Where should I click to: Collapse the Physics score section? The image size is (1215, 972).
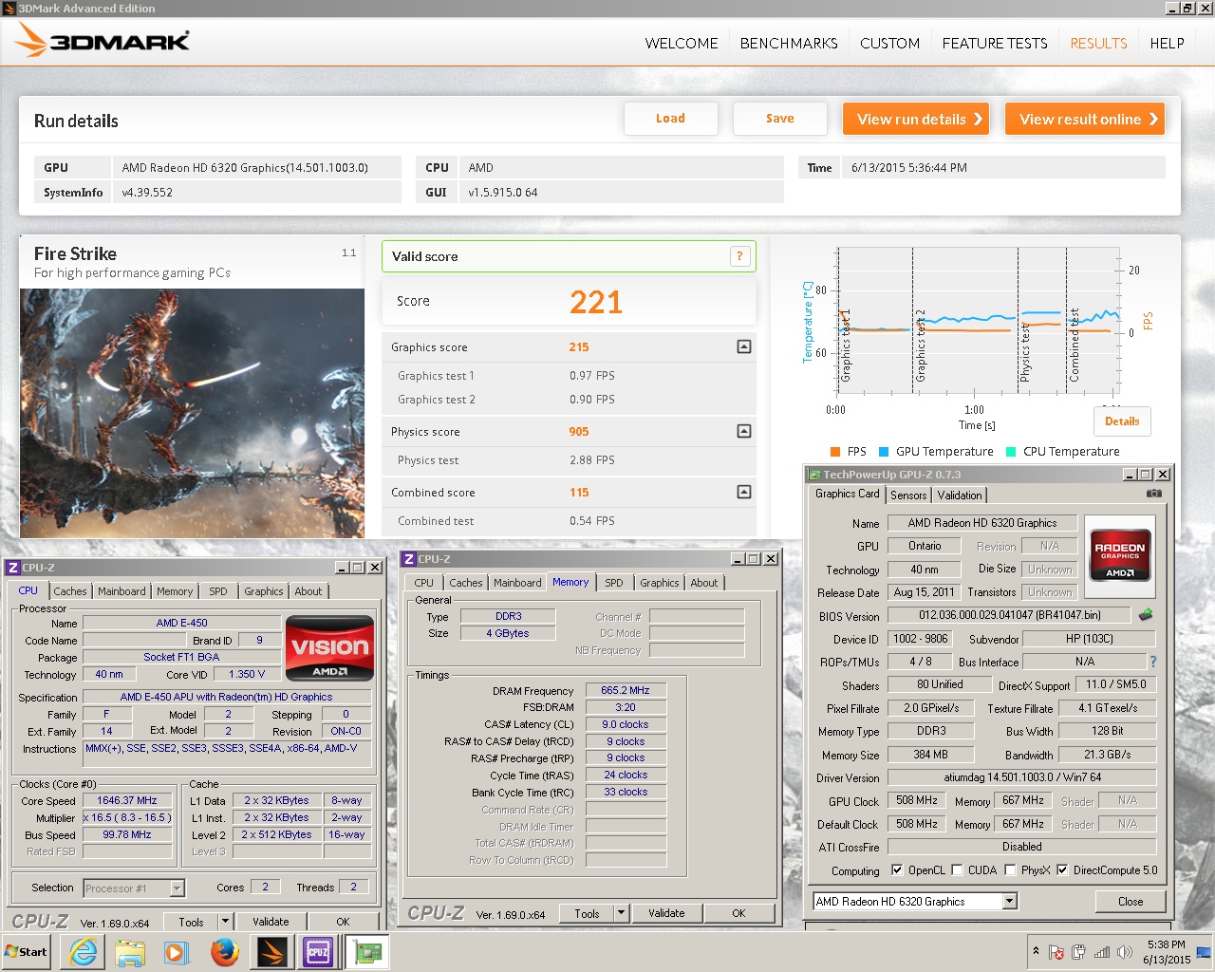pyautogui.click(x=744, y=431)
